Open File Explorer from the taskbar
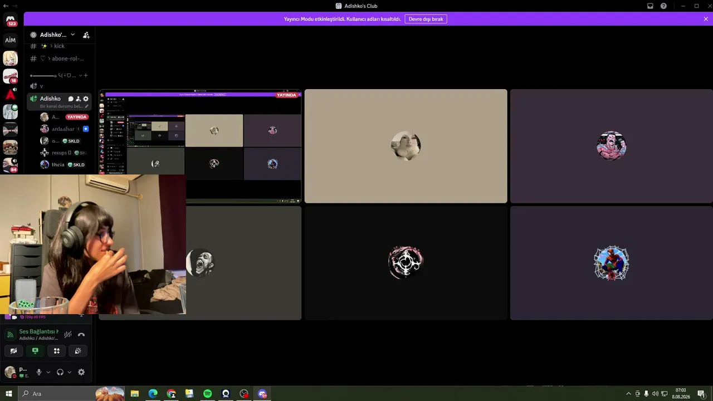This screenshot has width=713, height=401. click(x=134, y=394)
